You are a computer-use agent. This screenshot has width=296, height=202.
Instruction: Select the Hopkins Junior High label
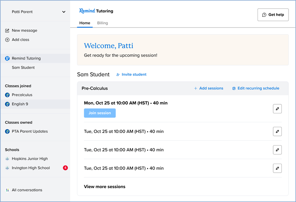(30, 159)
